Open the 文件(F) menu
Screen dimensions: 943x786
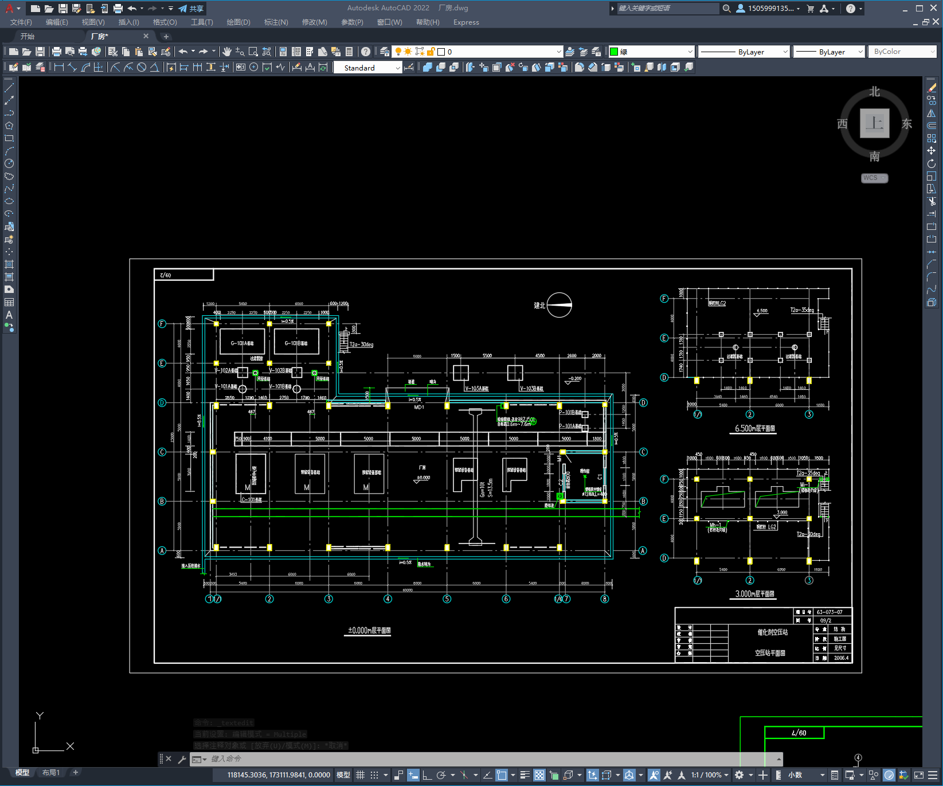21,22
